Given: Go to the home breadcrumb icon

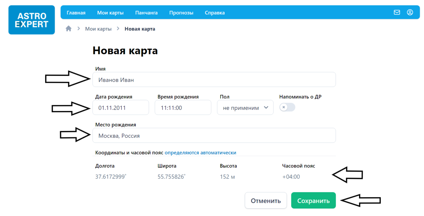Looking at the screenshot, I should [x=69, y=29].
